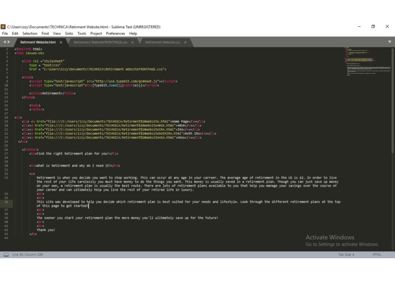Screen dimensions: 395x281
Task: Open the View menu
Action: point(57,34)
